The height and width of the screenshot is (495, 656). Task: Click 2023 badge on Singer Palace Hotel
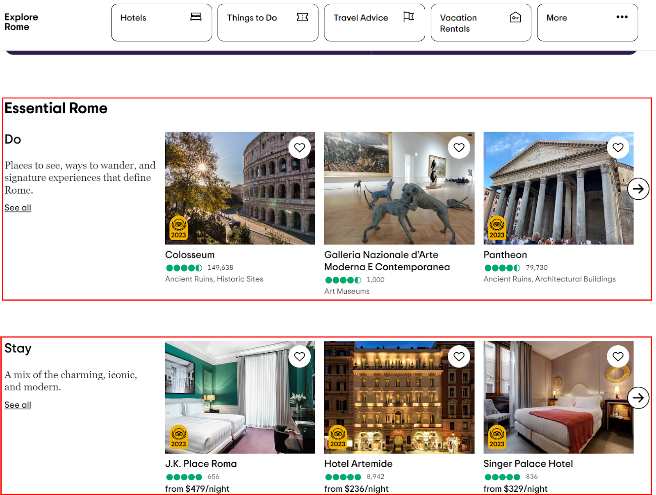497,437
